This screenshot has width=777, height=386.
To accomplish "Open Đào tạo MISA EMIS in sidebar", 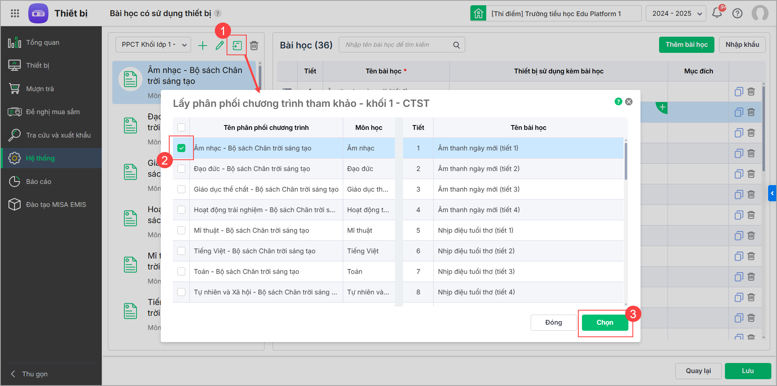I will pyautogui.click(x=51, y=204).
